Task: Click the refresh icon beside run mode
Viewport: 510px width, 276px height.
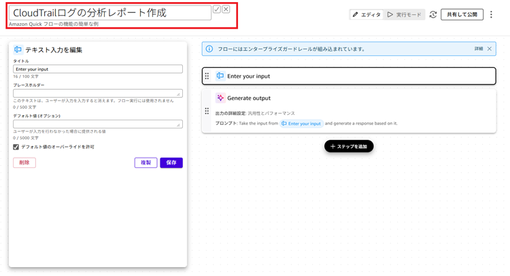Action: [x=433, y=14]
